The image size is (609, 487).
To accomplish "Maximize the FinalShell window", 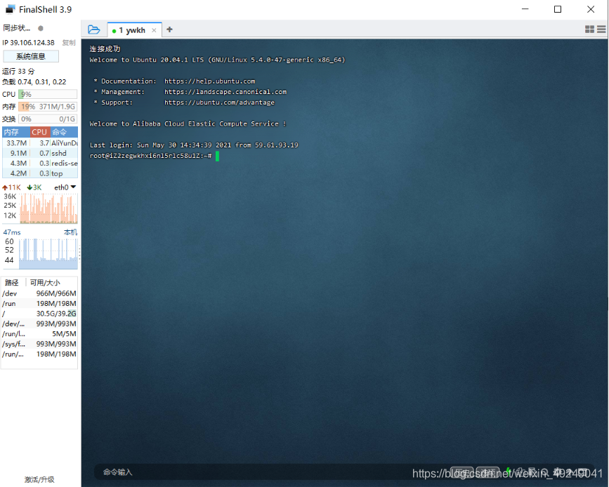I will tap(557, 9).
